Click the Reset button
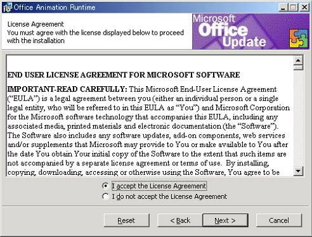This screenshot has height=237, width=312. tap(126, 221)
